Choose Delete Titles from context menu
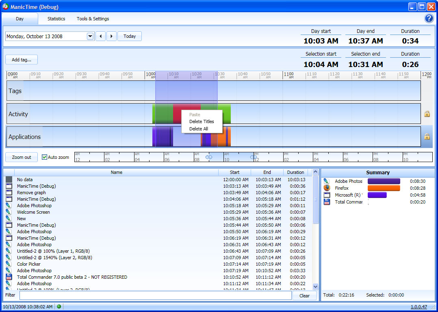The height and width of the screenshot is (312, 438). (x=202, y=121)
